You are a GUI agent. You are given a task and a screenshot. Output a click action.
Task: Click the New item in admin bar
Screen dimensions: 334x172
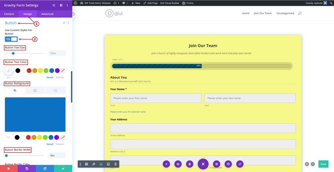click(136, 3)
